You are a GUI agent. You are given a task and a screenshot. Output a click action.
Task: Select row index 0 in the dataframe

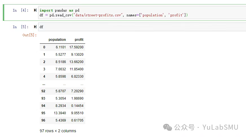tap(44, 47)
